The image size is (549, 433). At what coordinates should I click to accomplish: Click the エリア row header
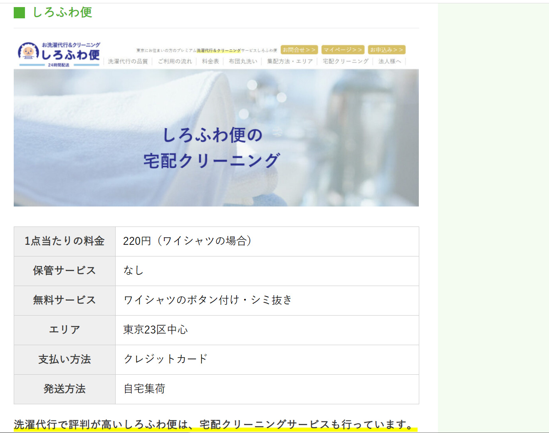pyautogui.click(x=64, y=330)
